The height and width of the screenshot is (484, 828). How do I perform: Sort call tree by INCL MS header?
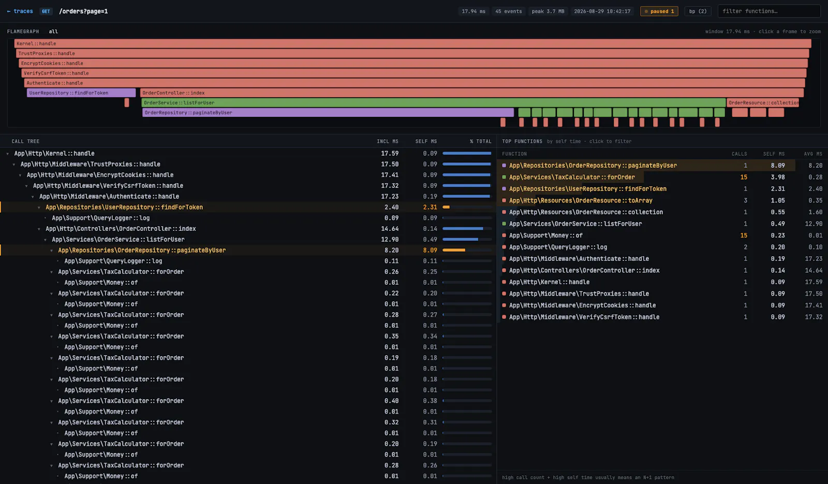point(388,141)
